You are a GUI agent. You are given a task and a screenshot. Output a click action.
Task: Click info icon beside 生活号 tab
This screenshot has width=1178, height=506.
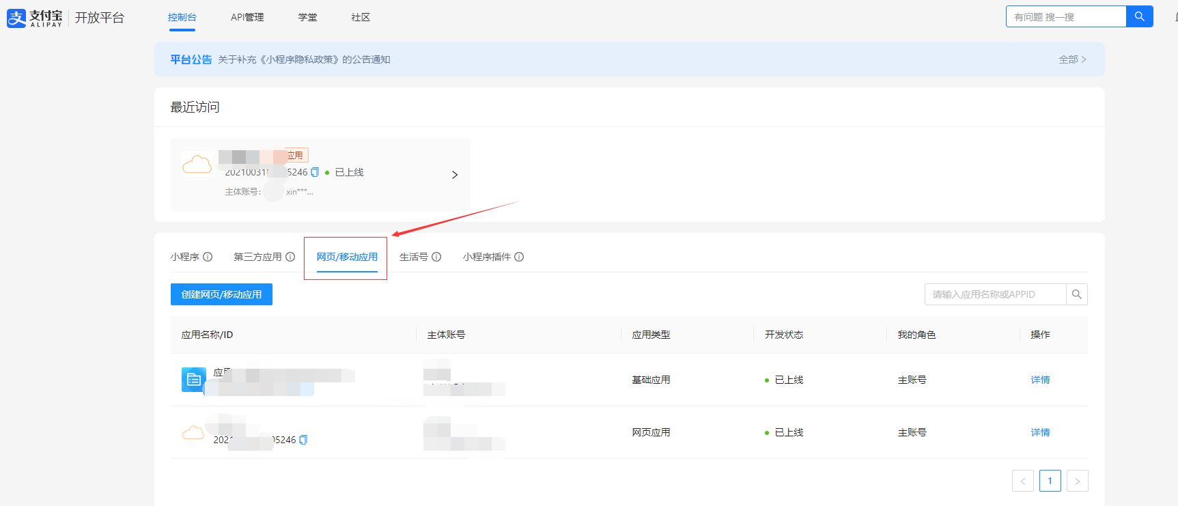(x=436, y=257)
